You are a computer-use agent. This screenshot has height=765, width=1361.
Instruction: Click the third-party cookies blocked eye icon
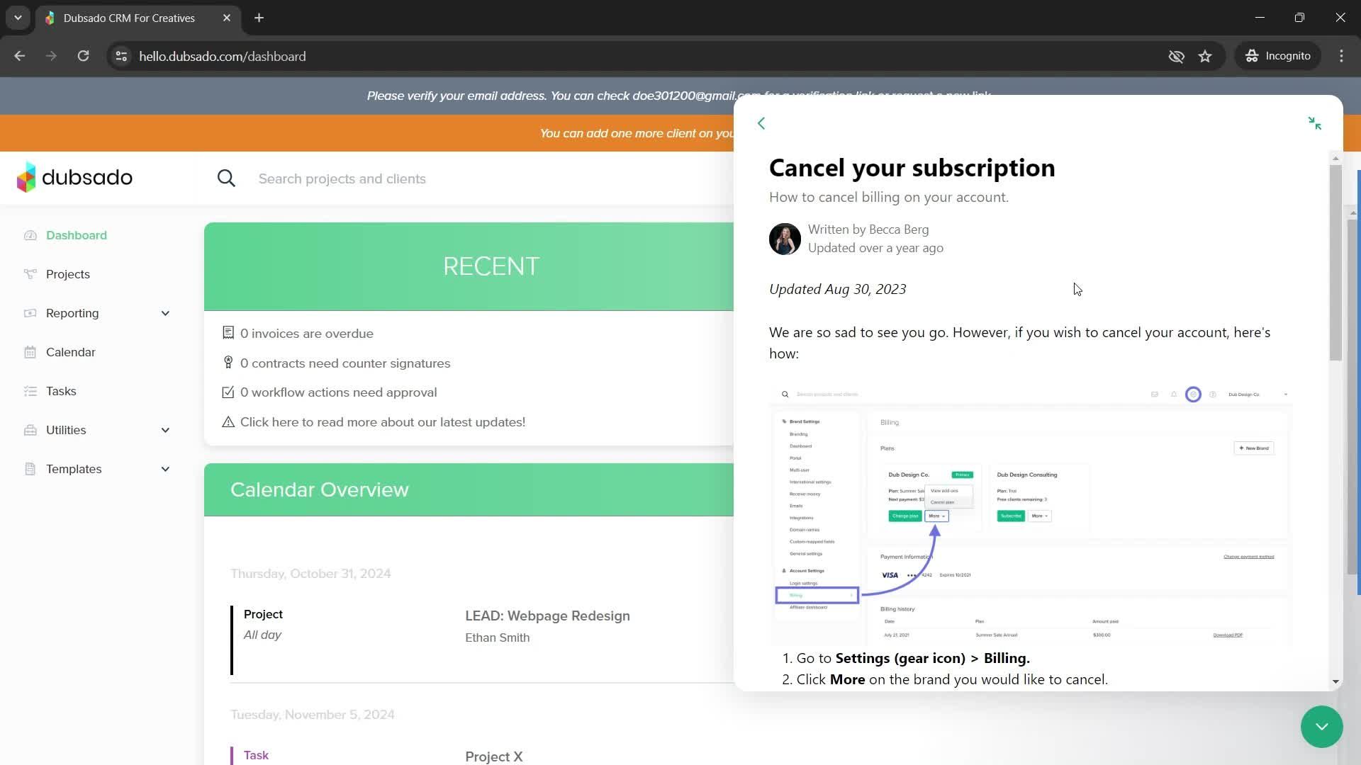(x=1176, y=56)
